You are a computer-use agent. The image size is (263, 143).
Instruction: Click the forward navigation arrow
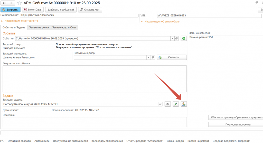(11, 3)
